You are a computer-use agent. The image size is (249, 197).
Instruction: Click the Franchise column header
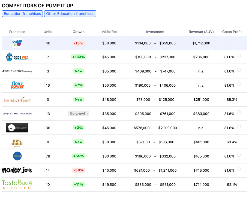17,32
